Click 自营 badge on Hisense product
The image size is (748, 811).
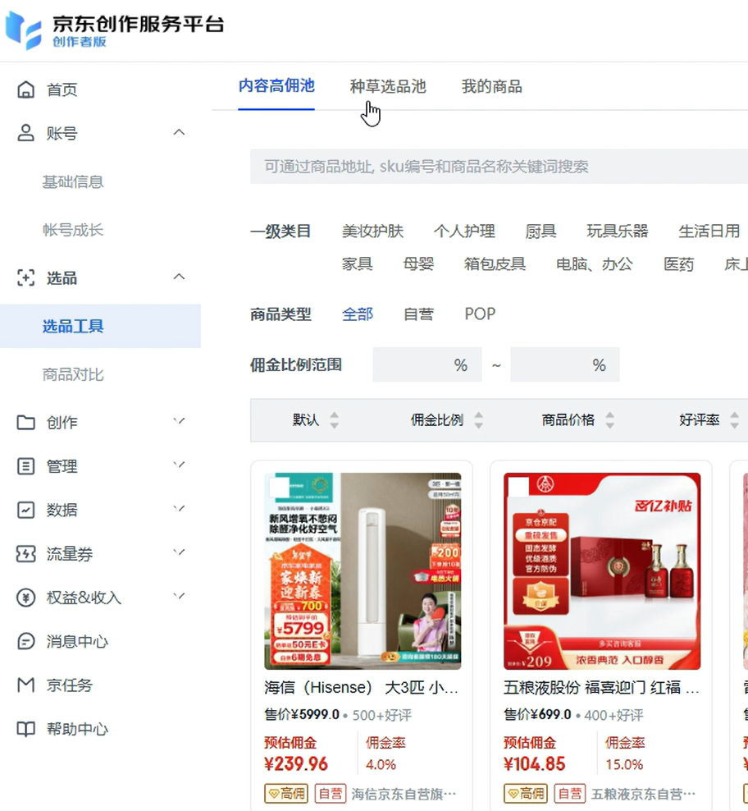point(331,794)
